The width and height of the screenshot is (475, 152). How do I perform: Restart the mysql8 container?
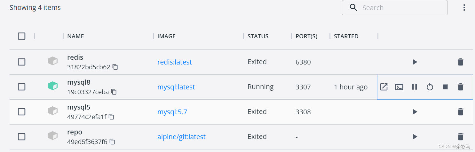[x=430, y=87]
